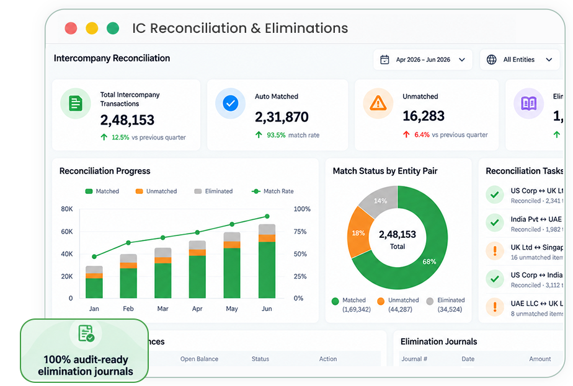Click the Matched (1,69,342) donut legend dot
The height and width of the screenshot is (386, 573).
coord(335,301)
